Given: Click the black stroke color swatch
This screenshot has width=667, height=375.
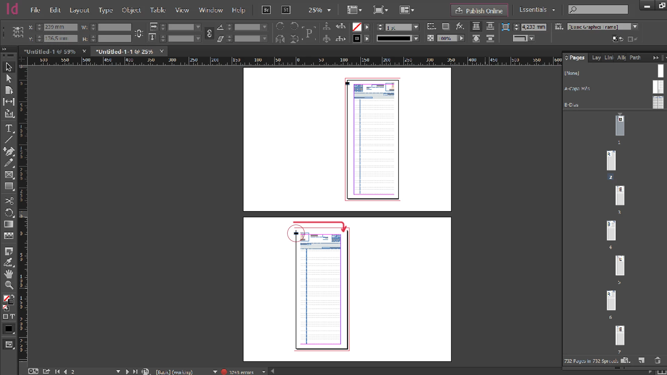Looking at the screenshot, I should 356,39.
